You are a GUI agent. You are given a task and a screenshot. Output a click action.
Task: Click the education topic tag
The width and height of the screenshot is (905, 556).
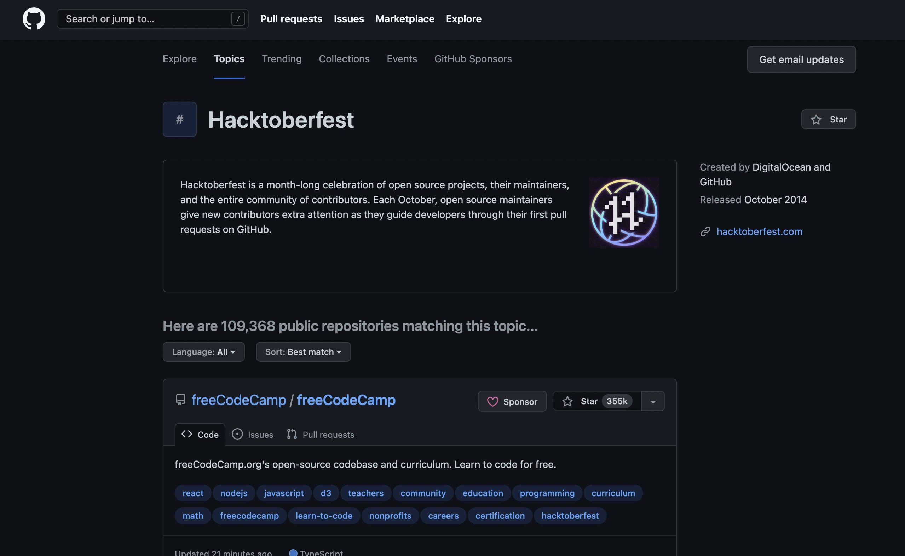483,493
